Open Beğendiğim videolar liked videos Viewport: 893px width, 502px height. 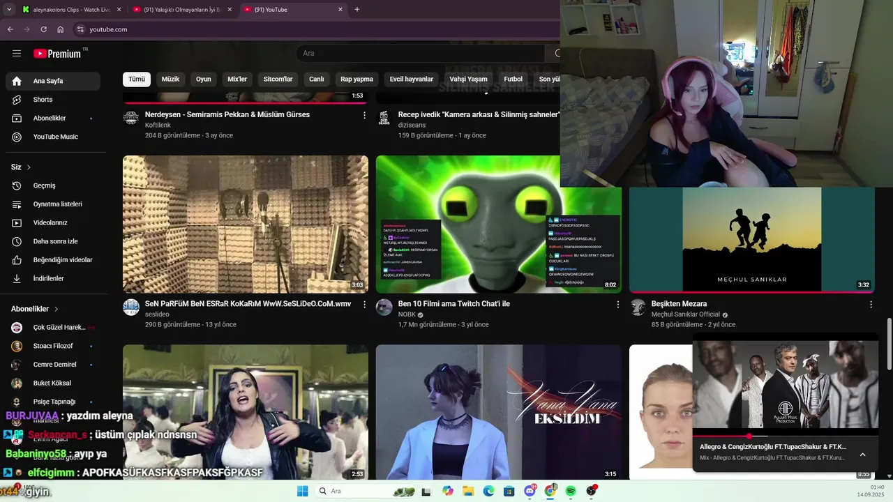click(x=53, y=260)
